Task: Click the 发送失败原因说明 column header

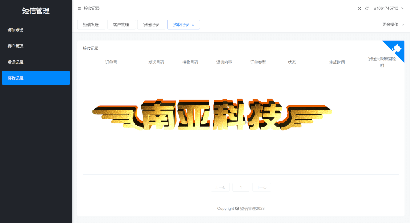Action: click(x=382, y=62)
